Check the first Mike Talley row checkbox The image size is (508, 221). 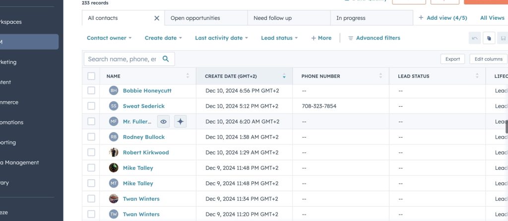point(91,167)
